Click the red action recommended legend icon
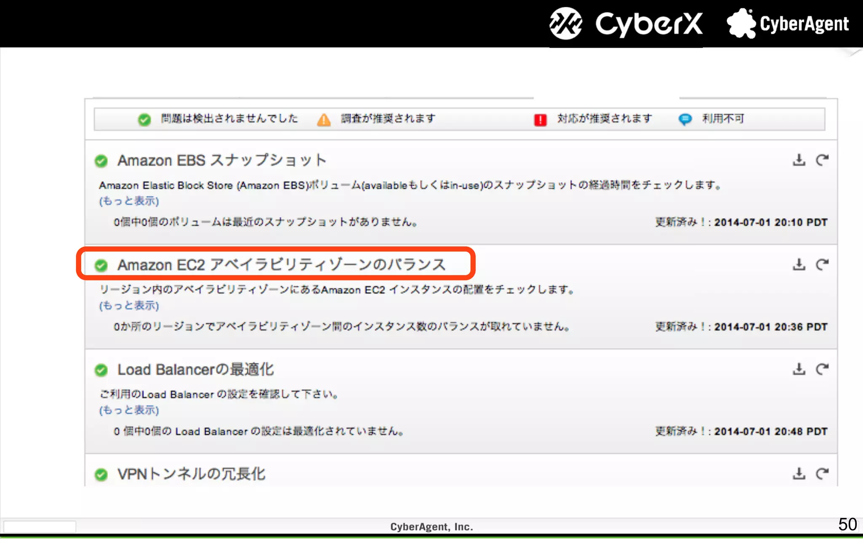This screenshot has width=863, height=539. [540, 120]
